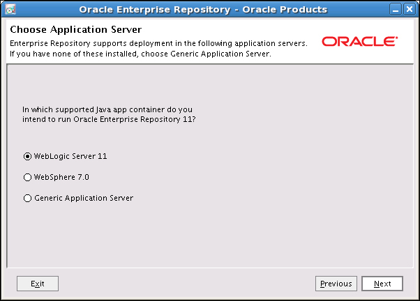This screenshot has height=301, width=420.
Task: Minimize the Oracle Enterprise Repository window
Action: coord(396,9)
